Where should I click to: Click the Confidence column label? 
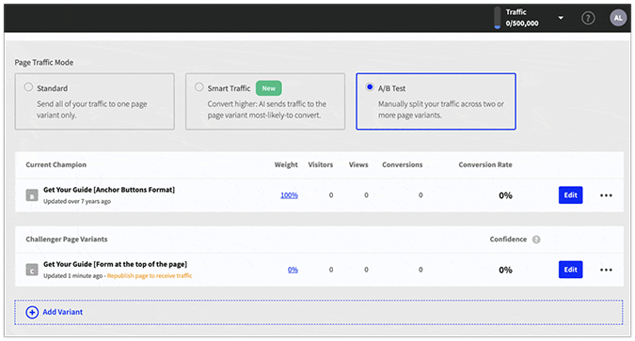508,239
